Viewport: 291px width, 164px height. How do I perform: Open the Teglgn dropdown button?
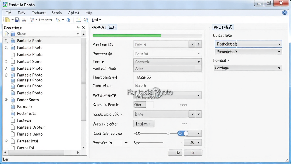pos(144,124)
